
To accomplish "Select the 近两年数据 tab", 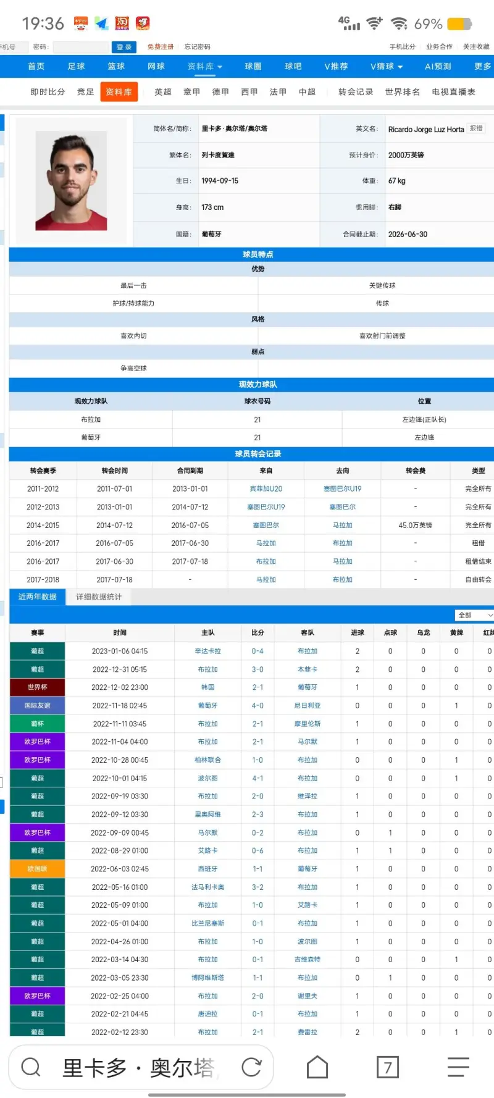I will [38, 597].
